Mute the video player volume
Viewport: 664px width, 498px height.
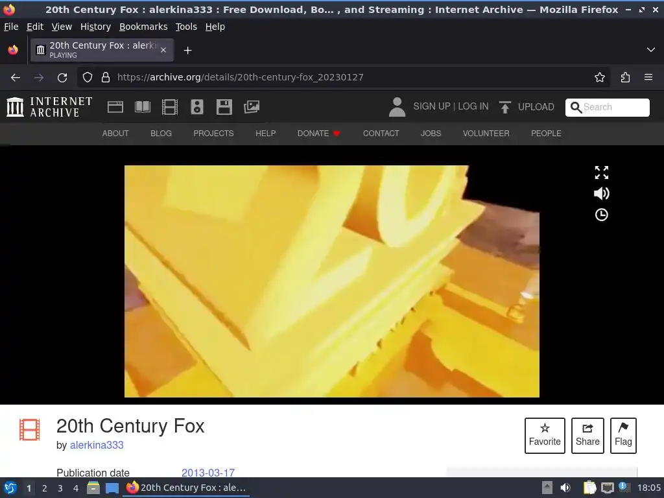point(601,193)
